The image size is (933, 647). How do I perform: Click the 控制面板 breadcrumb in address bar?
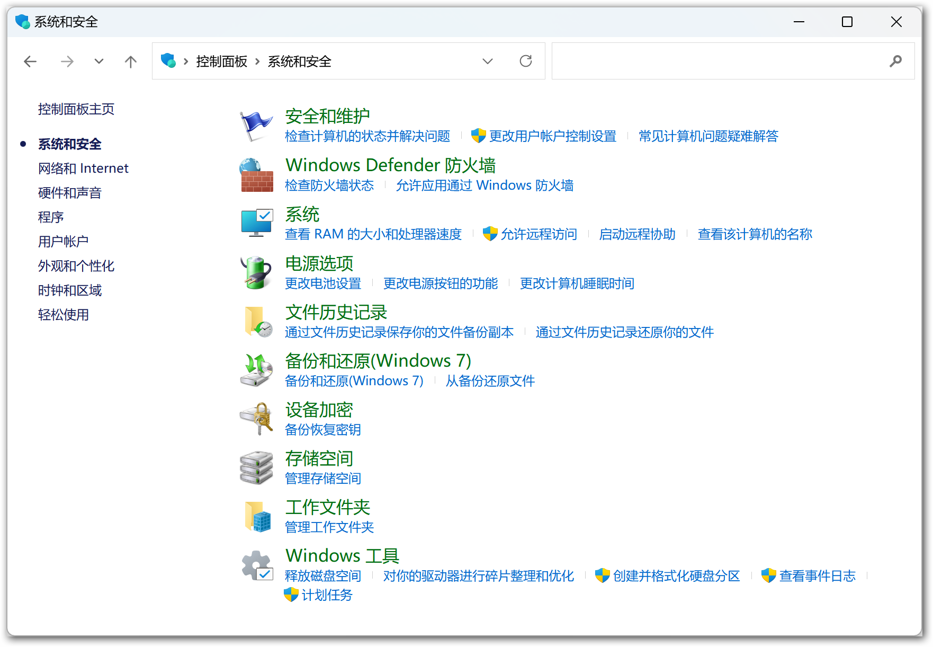pos(222,61)
